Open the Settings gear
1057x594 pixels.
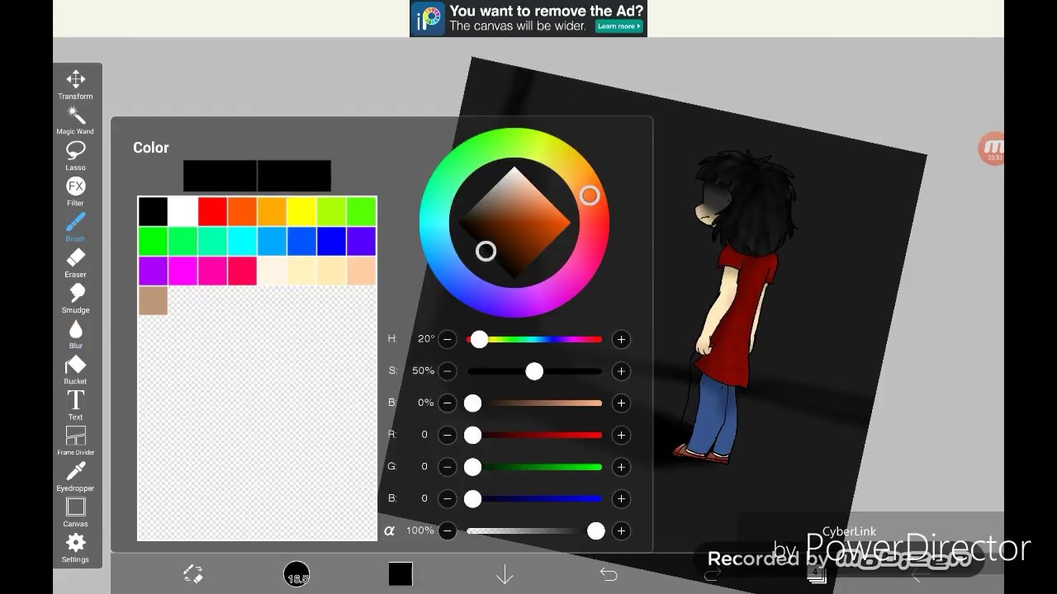76,547
